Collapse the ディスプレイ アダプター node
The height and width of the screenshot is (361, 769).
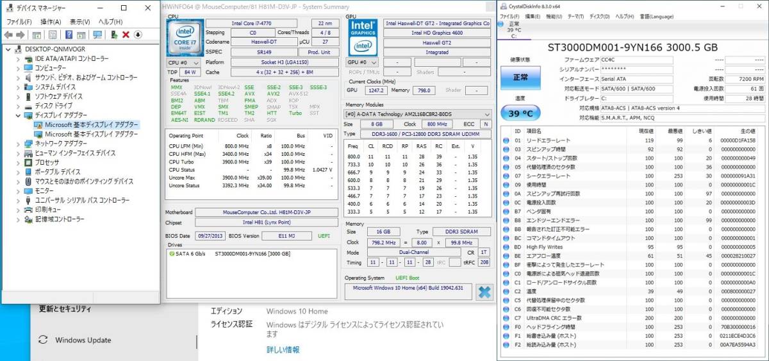(x=18, y=115)
